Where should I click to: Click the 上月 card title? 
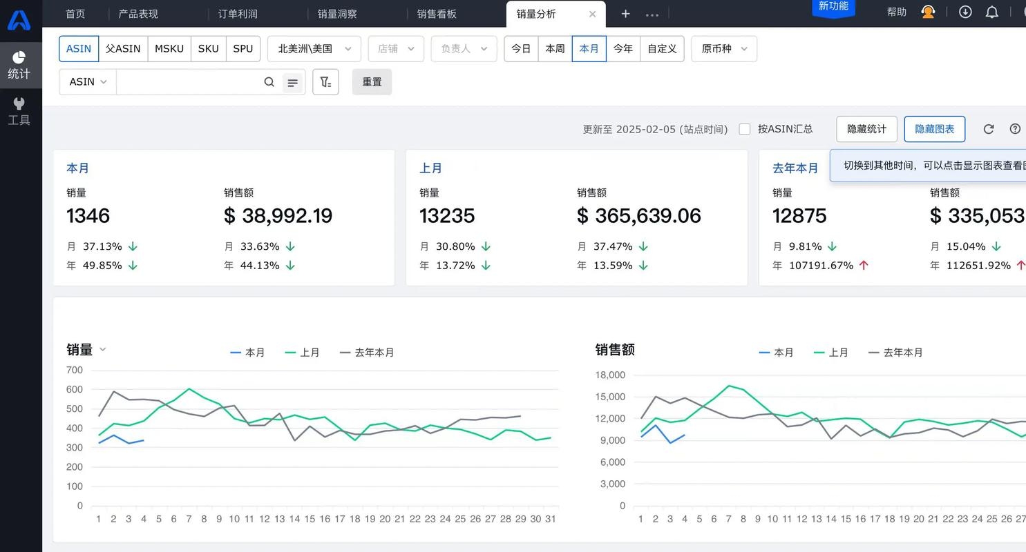click(x=430, y=168)
